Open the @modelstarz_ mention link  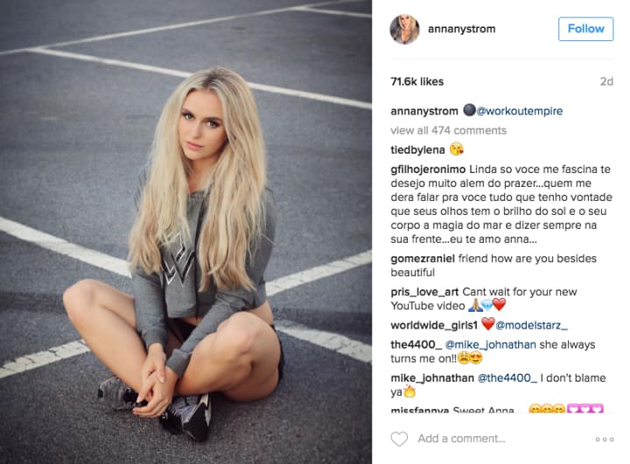532,325
